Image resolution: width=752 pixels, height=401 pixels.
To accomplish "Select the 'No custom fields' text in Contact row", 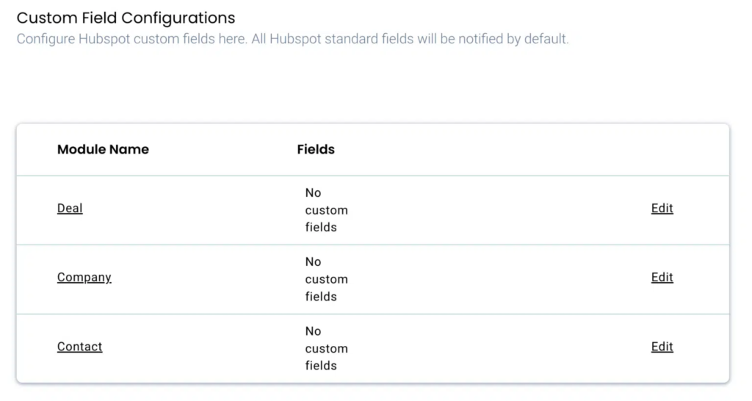I will tap(327, 348).
